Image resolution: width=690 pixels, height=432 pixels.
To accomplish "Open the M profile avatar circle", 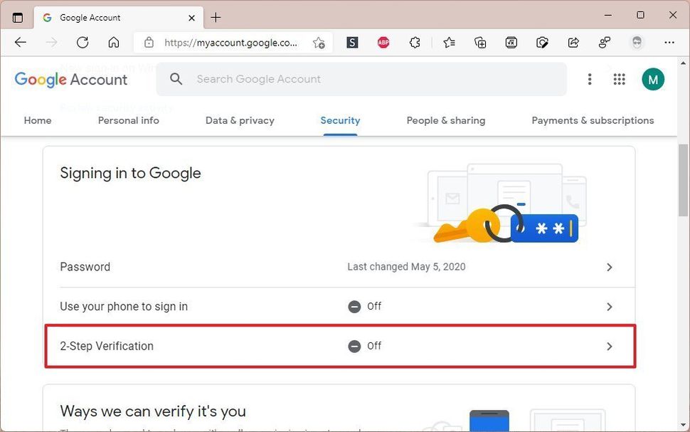I will pos(652,79).
